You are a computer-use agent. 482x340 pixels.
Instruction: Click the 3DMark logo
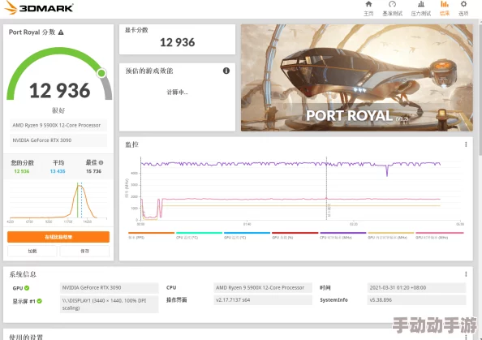pos(39,7)
